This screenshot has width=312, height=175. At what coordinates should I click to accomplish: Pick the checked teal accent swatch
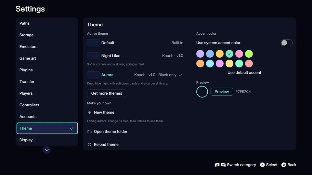229,54
